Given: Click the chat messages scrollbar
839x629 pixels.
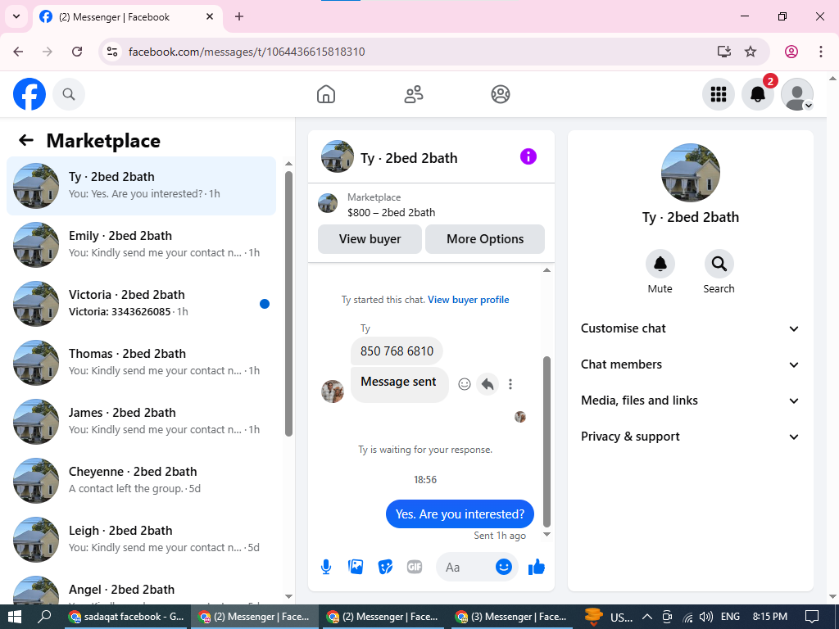Looking at the screenshot, I should [546, 441].
